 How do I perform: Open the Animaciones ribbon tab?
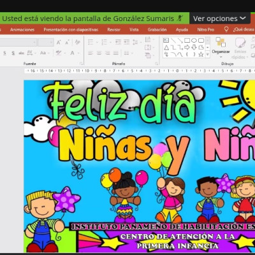tap(22, 29)
